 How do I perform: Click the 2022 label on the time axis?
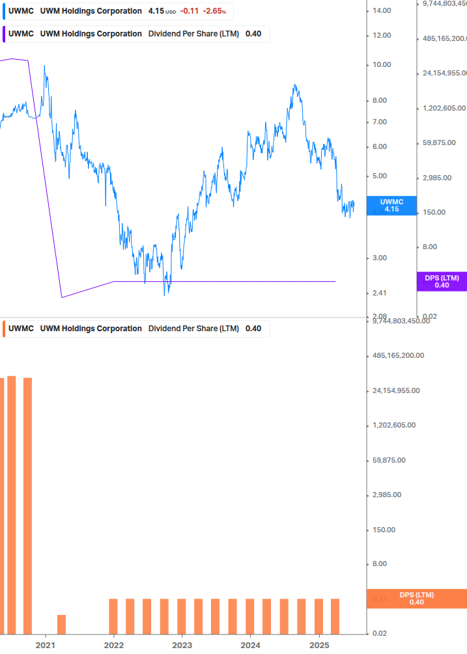(x=113, y=646)
